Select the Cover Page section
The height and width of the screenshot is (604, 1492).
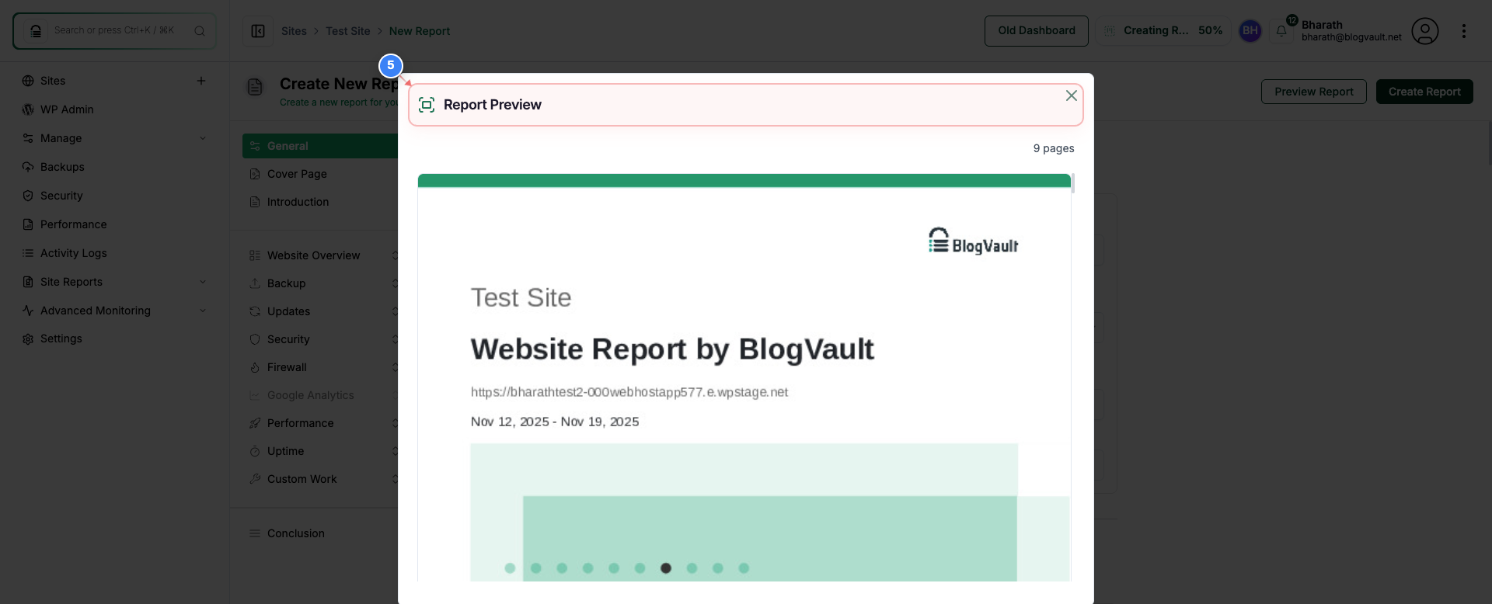[x=297, y=174]
